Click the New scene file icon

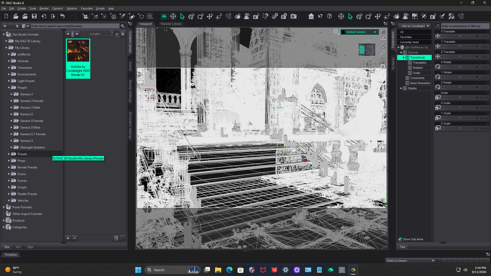[6, 16]
